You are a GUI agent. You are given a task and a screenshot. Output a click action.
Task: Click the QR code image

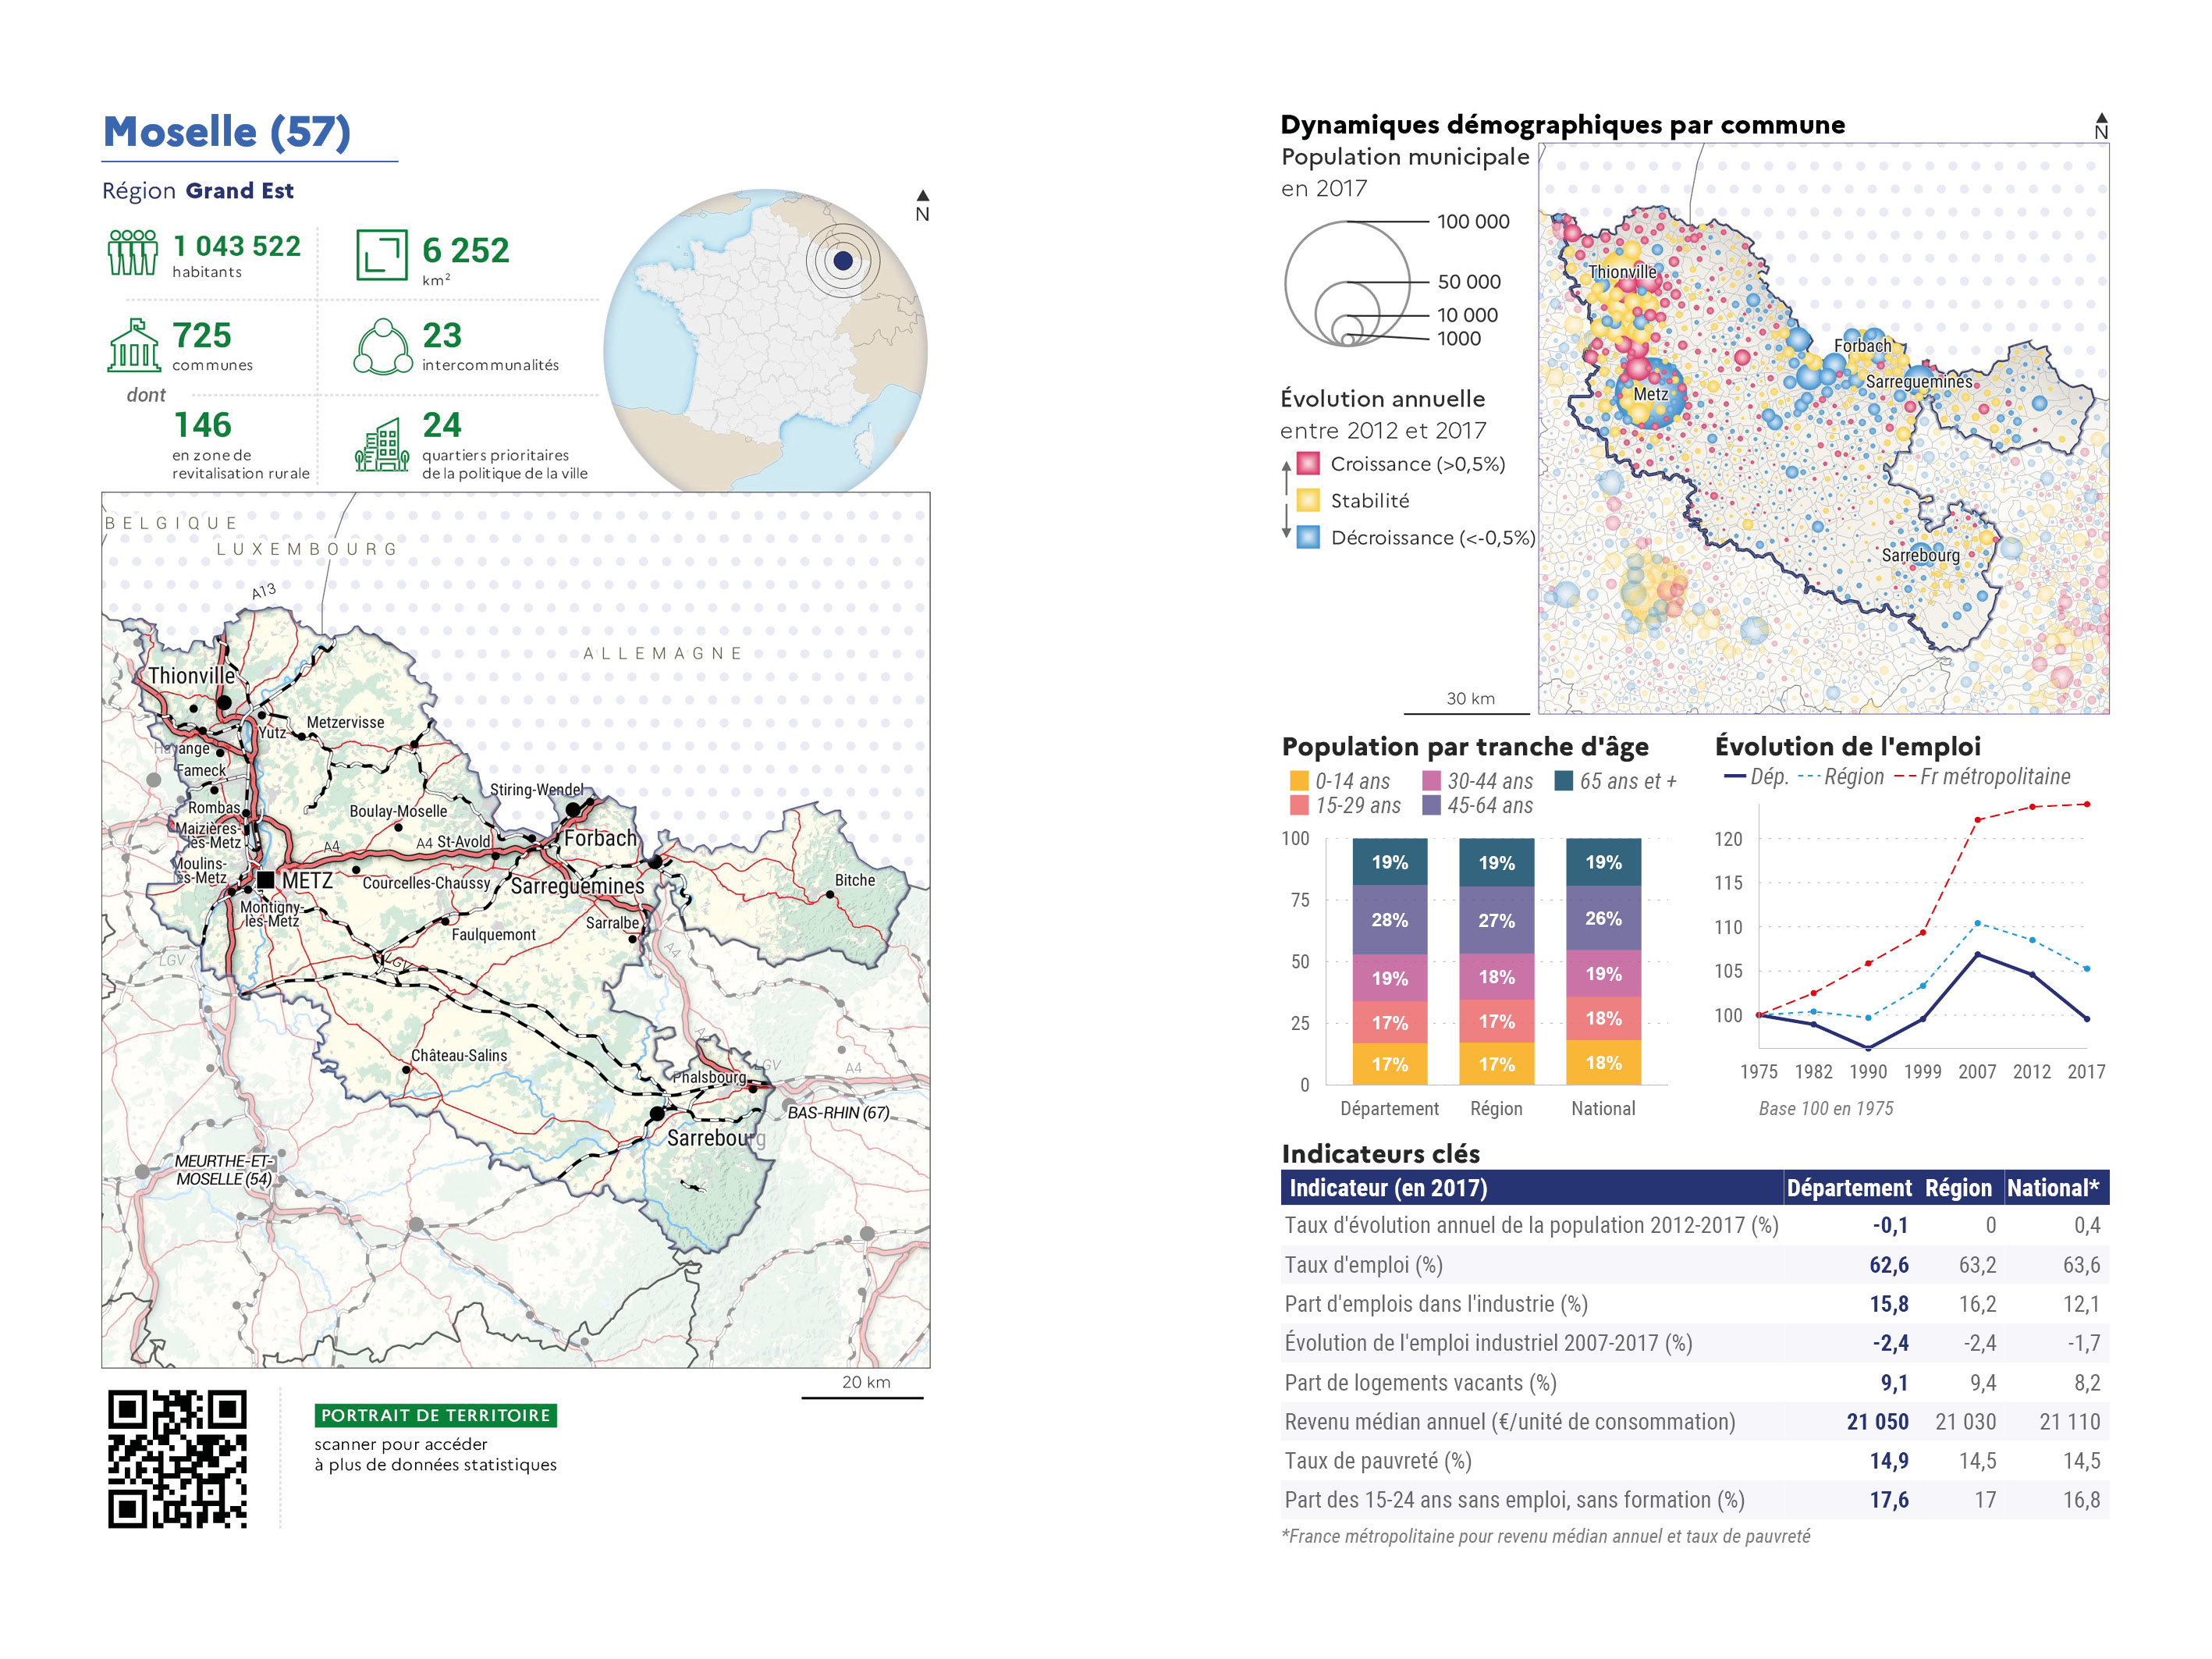[x=177, y=1458]
